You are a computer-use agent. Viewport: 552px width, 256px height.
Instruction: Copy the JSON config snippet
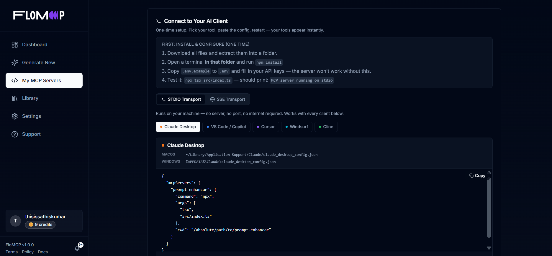click(x=477, y=176)
